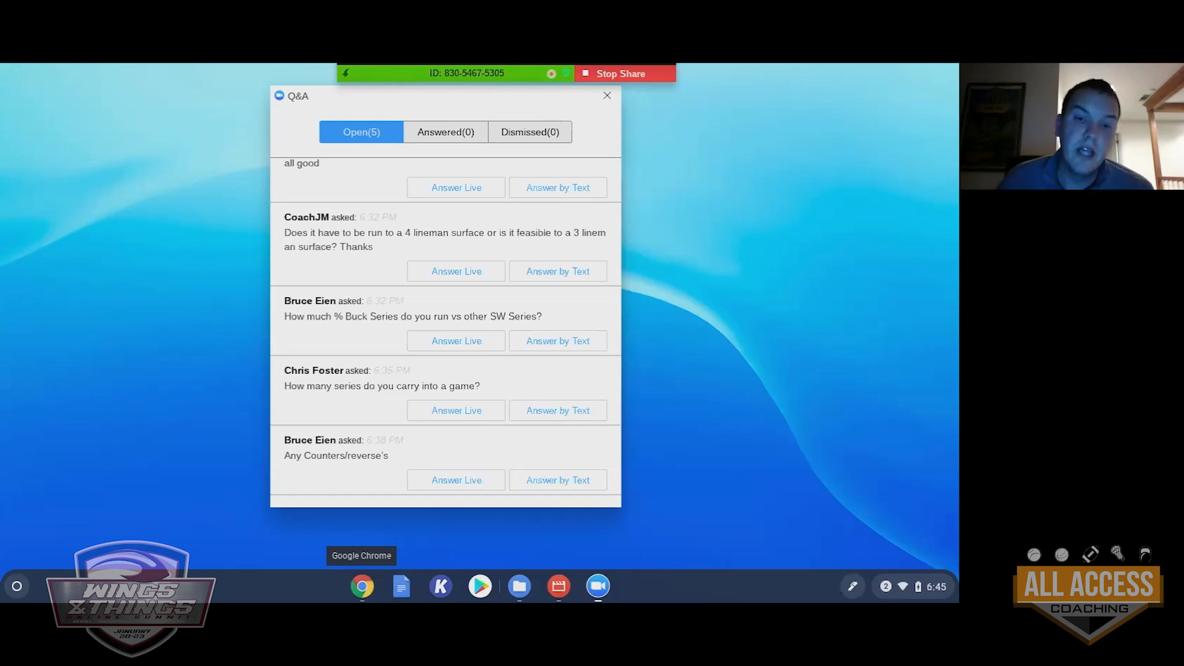
Task: Open the Files app in shelf
Action: (x=519, y=586)
